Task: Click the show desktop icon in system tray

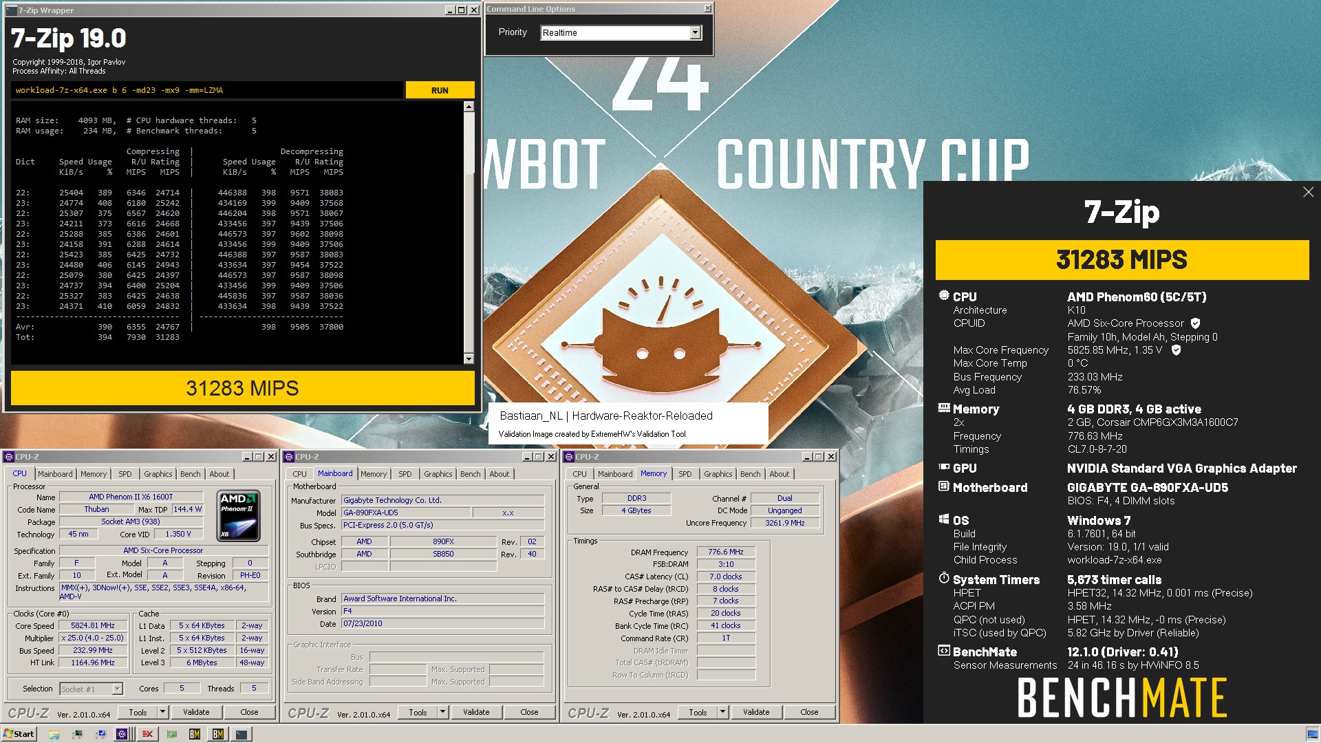Action: [x=1311, y=734]
